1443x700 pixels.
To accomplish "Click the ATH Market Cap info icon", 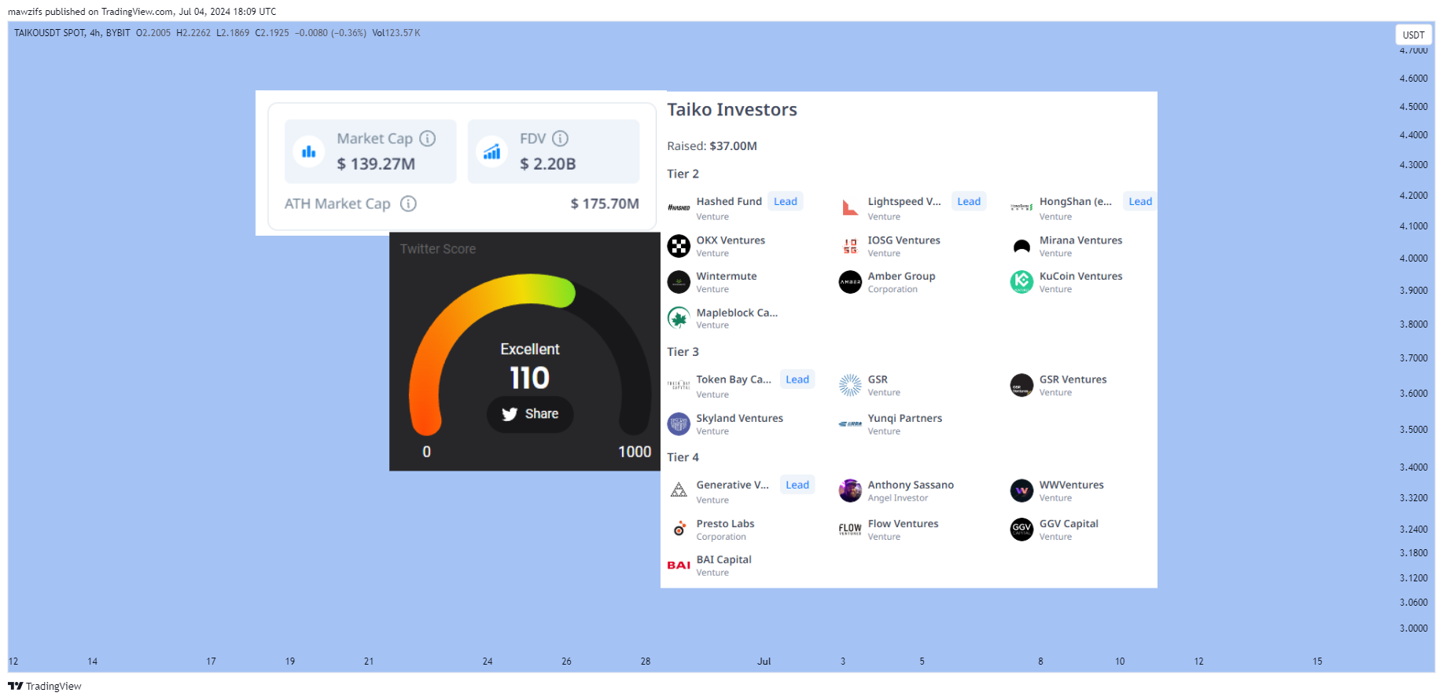I will (408, 203).
